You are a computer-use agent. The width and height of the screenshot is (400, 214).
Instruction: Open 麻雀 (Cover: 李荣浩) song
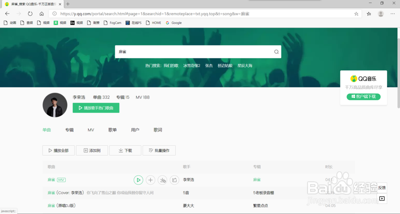tap(66, 192)
